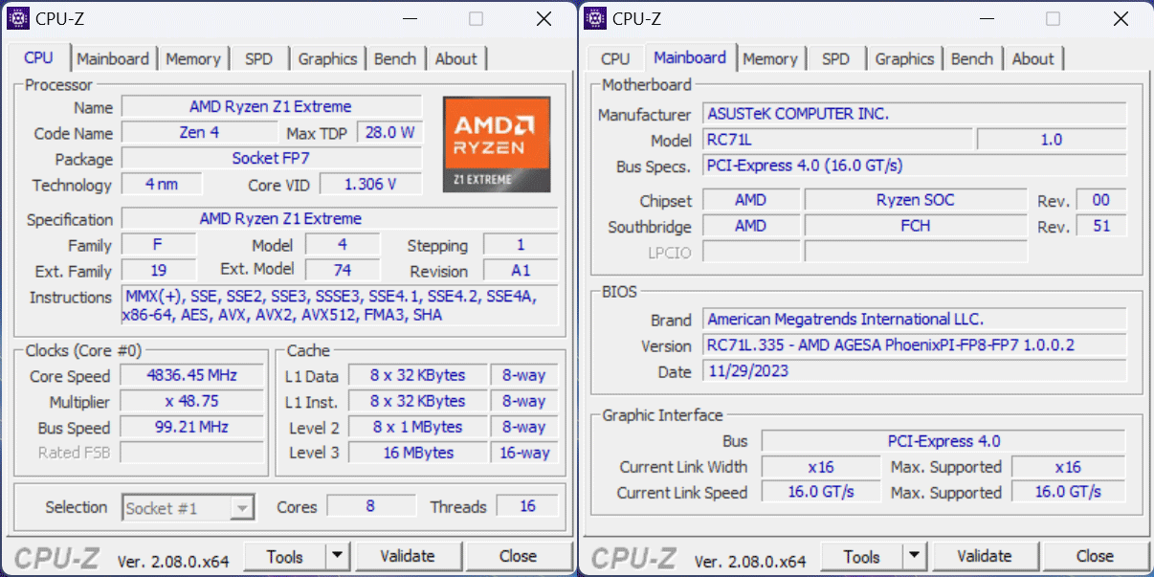Go to the Bench tab in left window
Image resolution: width=1154 pixels, height=577 pixels.
394,58
